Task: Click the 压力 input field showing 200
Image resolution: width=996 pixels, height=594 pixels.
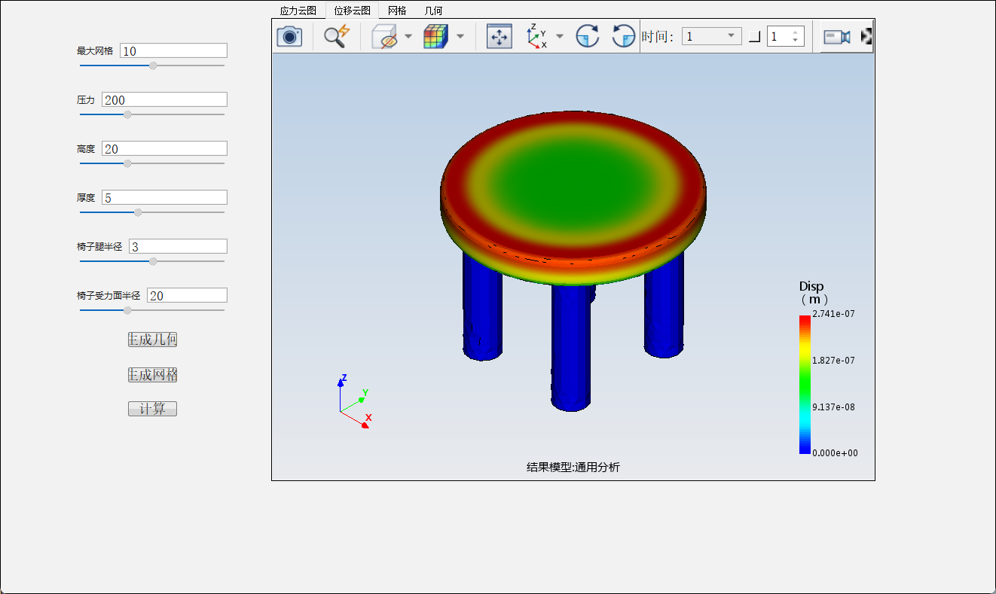Action: (164, 99)
